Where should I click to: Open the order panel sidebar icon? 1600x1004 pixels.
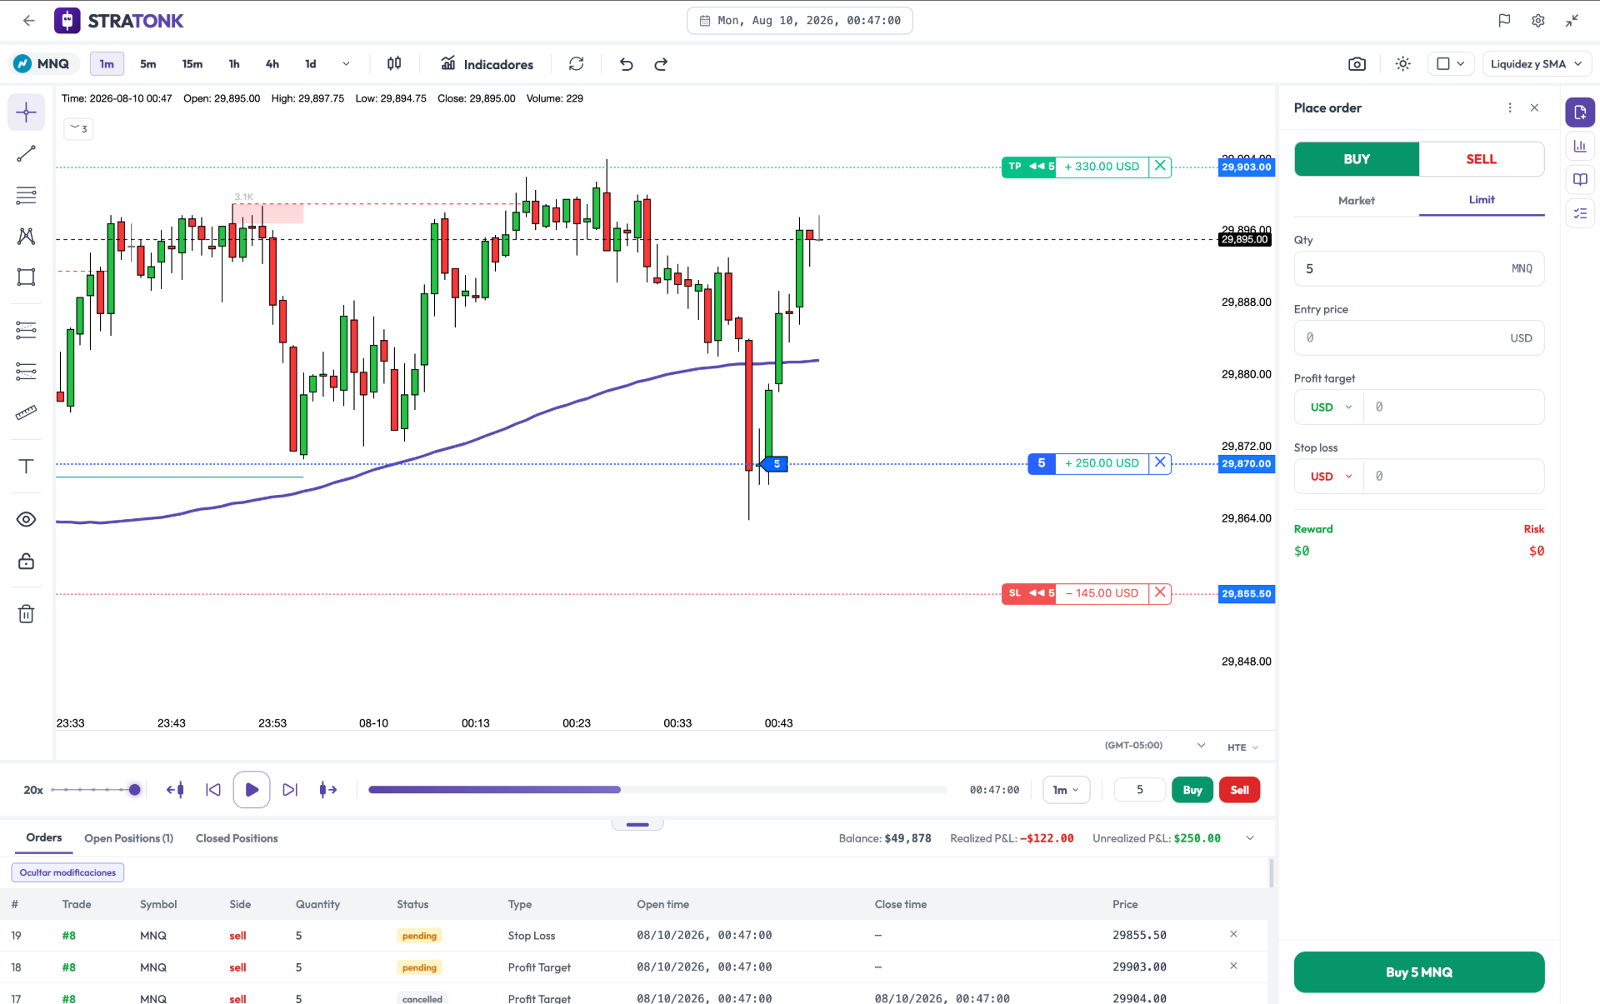tap(1580, 112)
